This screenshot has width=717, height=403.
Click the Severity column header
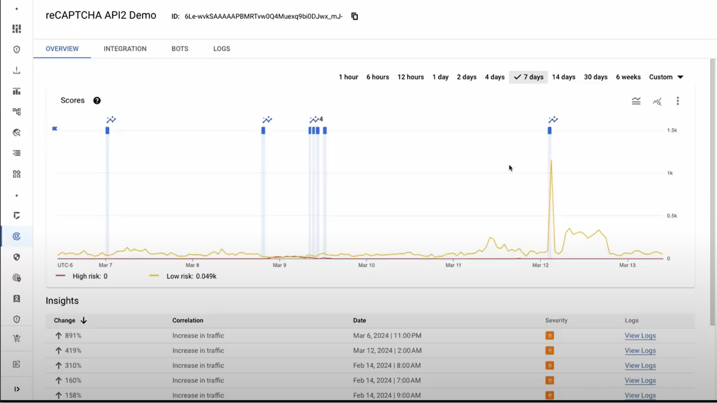(x=556, y=321)
